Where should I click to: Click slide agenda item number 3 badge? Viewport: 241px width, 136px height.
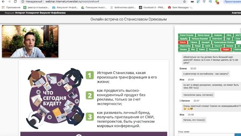[90, 117]
